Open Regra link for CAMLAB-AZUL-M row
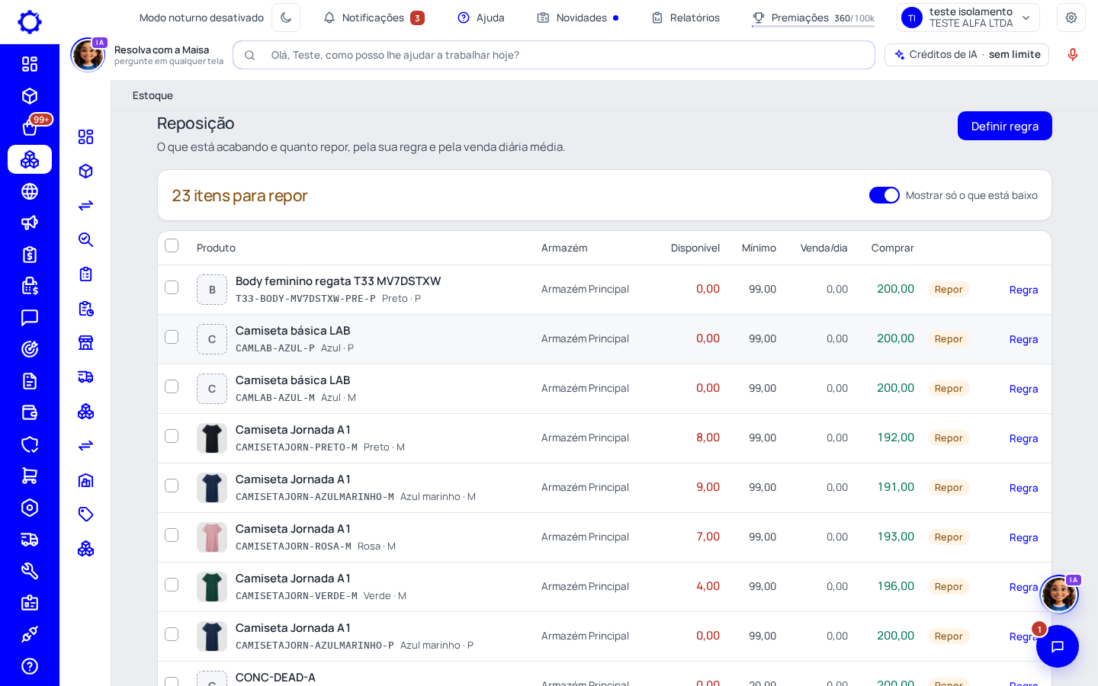Screen dimensions: 1098x686 tap(1023, 389)
